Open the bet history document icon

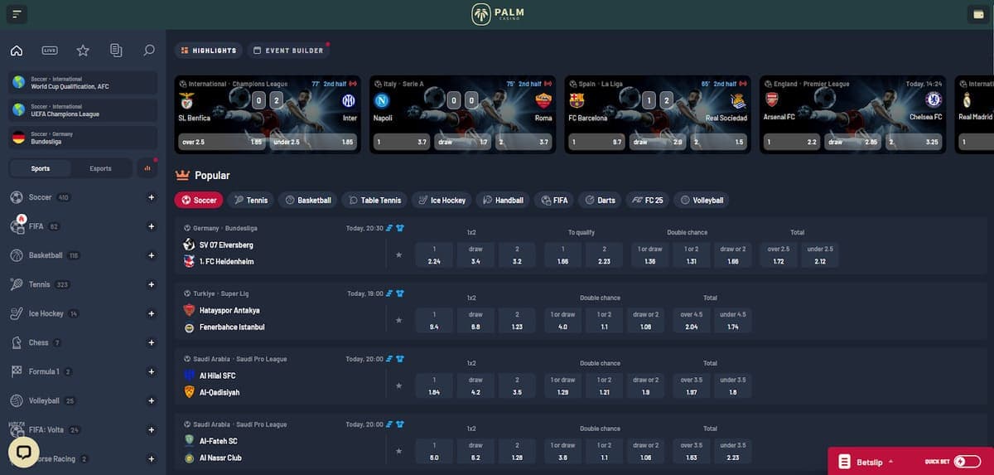pyautogui.click(x=116, y=51)
